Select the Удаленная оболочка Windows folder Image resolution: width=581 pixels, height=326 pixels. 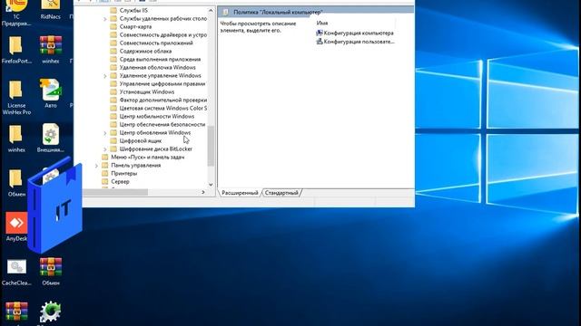tap(153, 67)
